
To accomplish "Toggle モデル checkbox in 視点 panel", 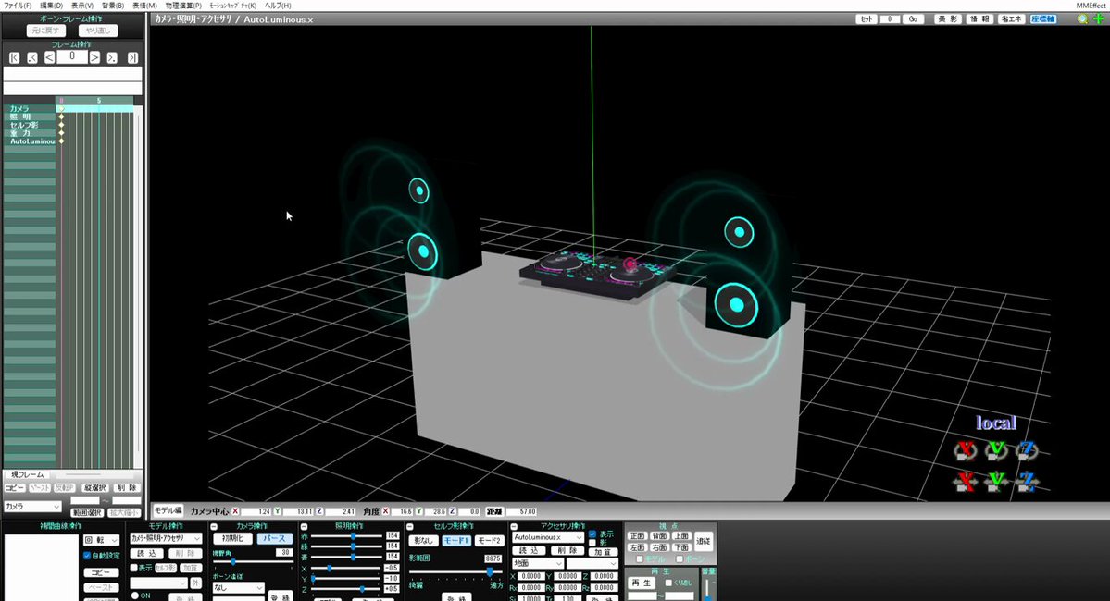I will 639,559.
